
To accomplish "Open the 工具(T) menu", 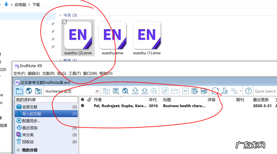I will tap(75, 73).
